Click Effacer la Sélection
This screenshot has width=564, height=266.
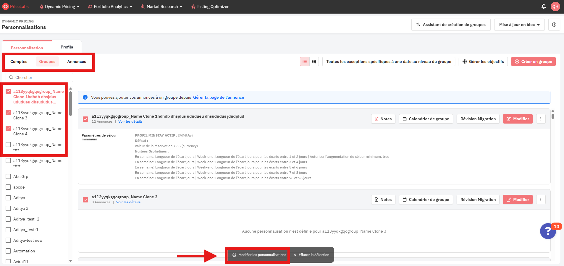[311, 255]
